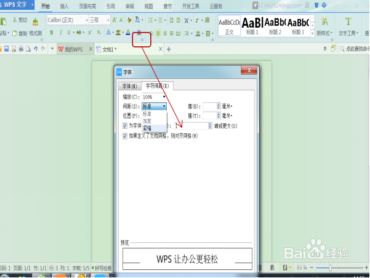
Task: Click the Print icon in quick access toolbar
Action: click(21, 49)
